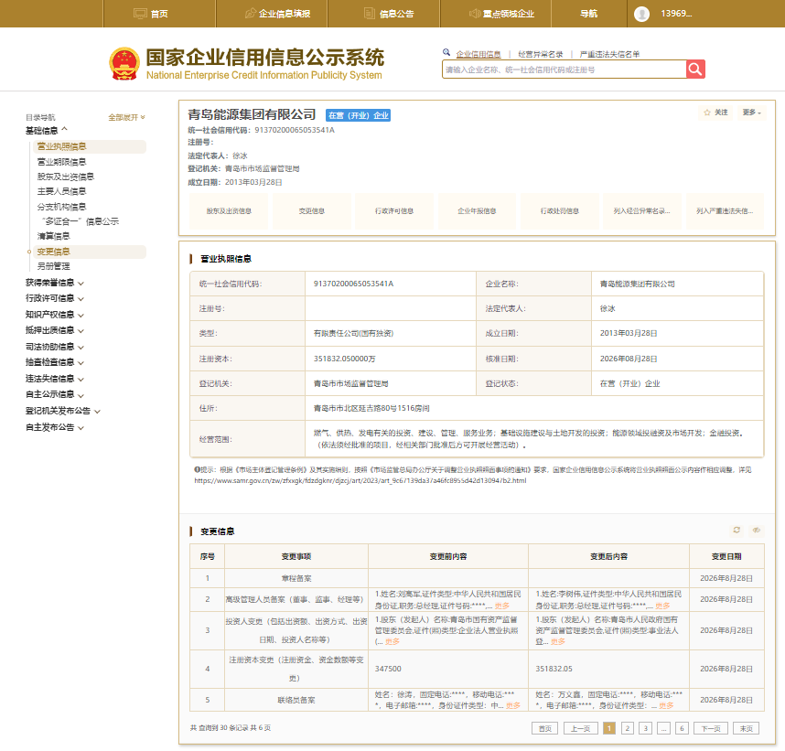Select the 严重违法失信名单 search tab
The width and height of the screenshot is (785, 751).
pyautogui.click(x=609, y=54)
